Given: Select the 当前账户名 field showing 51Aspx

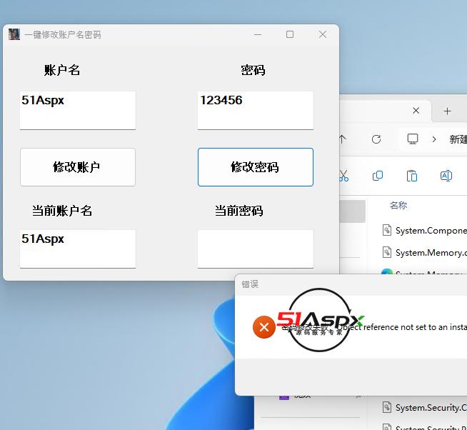Looking at the screenshot, I should click(78, 249).
